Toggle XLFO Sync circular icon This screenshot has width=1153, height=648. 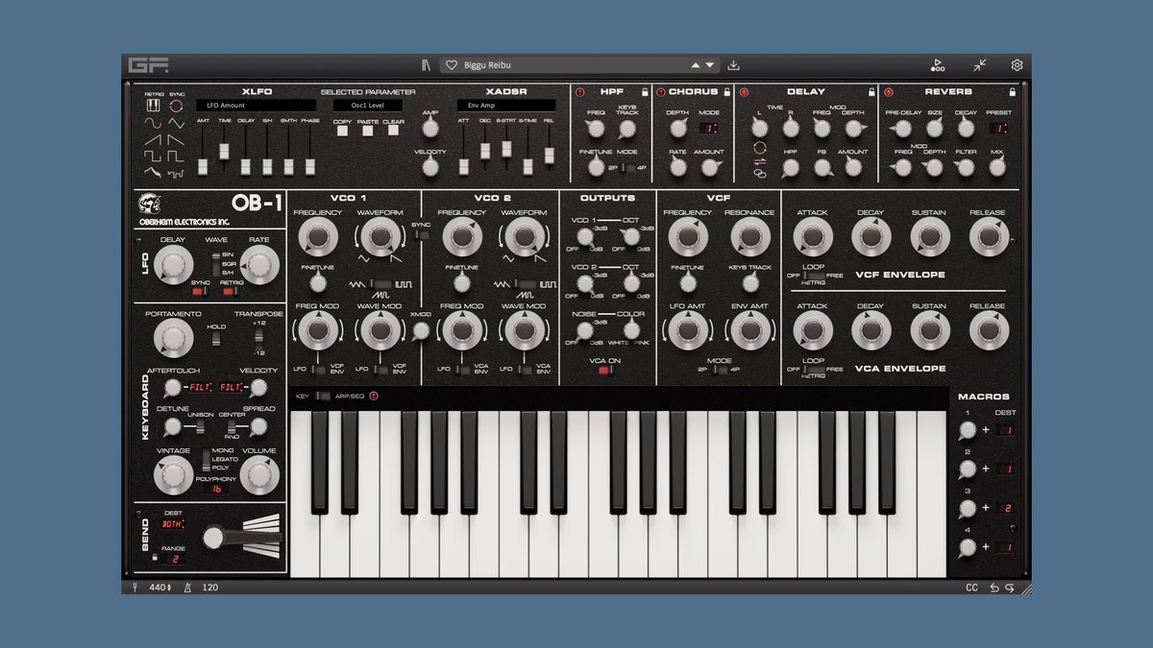[x=176, y=106]
